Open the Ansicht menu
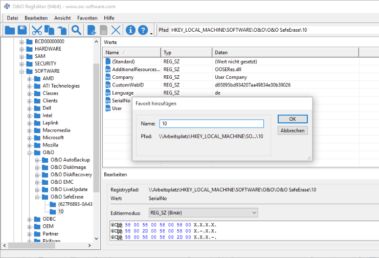379x258 pixels. coord(62,18)
